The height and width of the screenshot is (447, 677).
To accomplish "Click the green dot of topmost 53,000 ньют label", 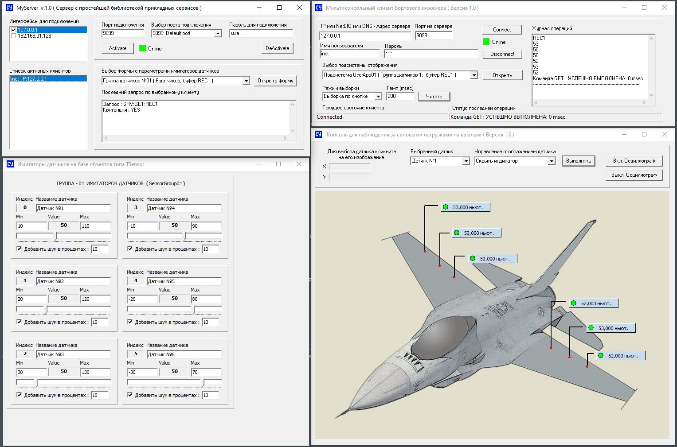I will pos(446,207).
